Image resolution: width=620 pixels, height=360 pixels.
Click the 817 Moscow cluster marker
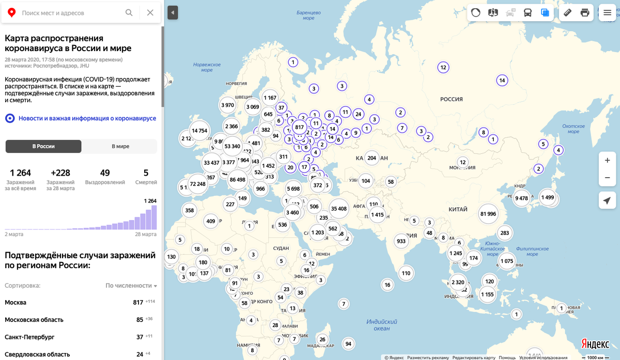pos(299,127)
